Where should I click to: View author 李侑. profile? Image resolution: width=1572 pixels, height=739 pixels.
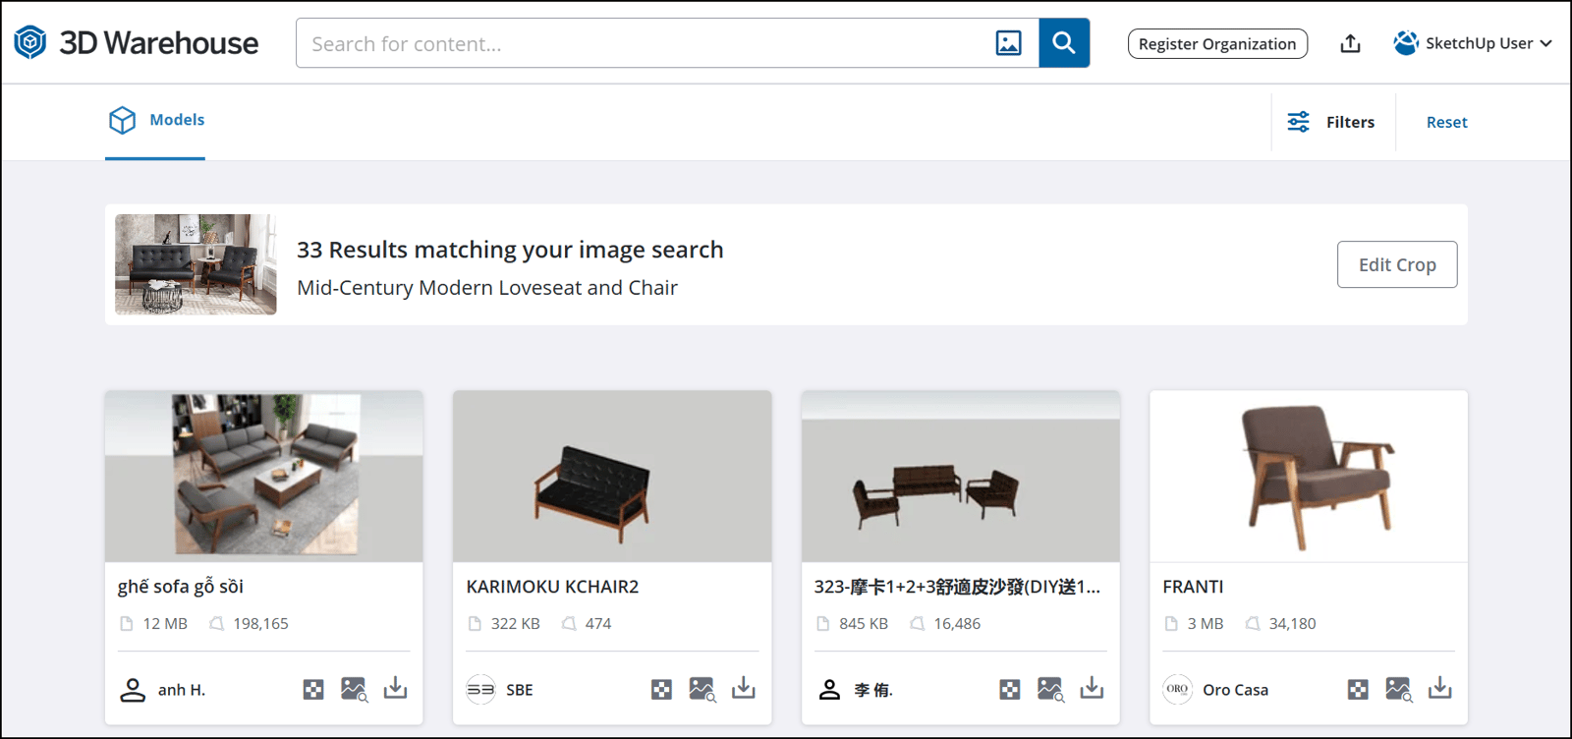tap(855, 690)
